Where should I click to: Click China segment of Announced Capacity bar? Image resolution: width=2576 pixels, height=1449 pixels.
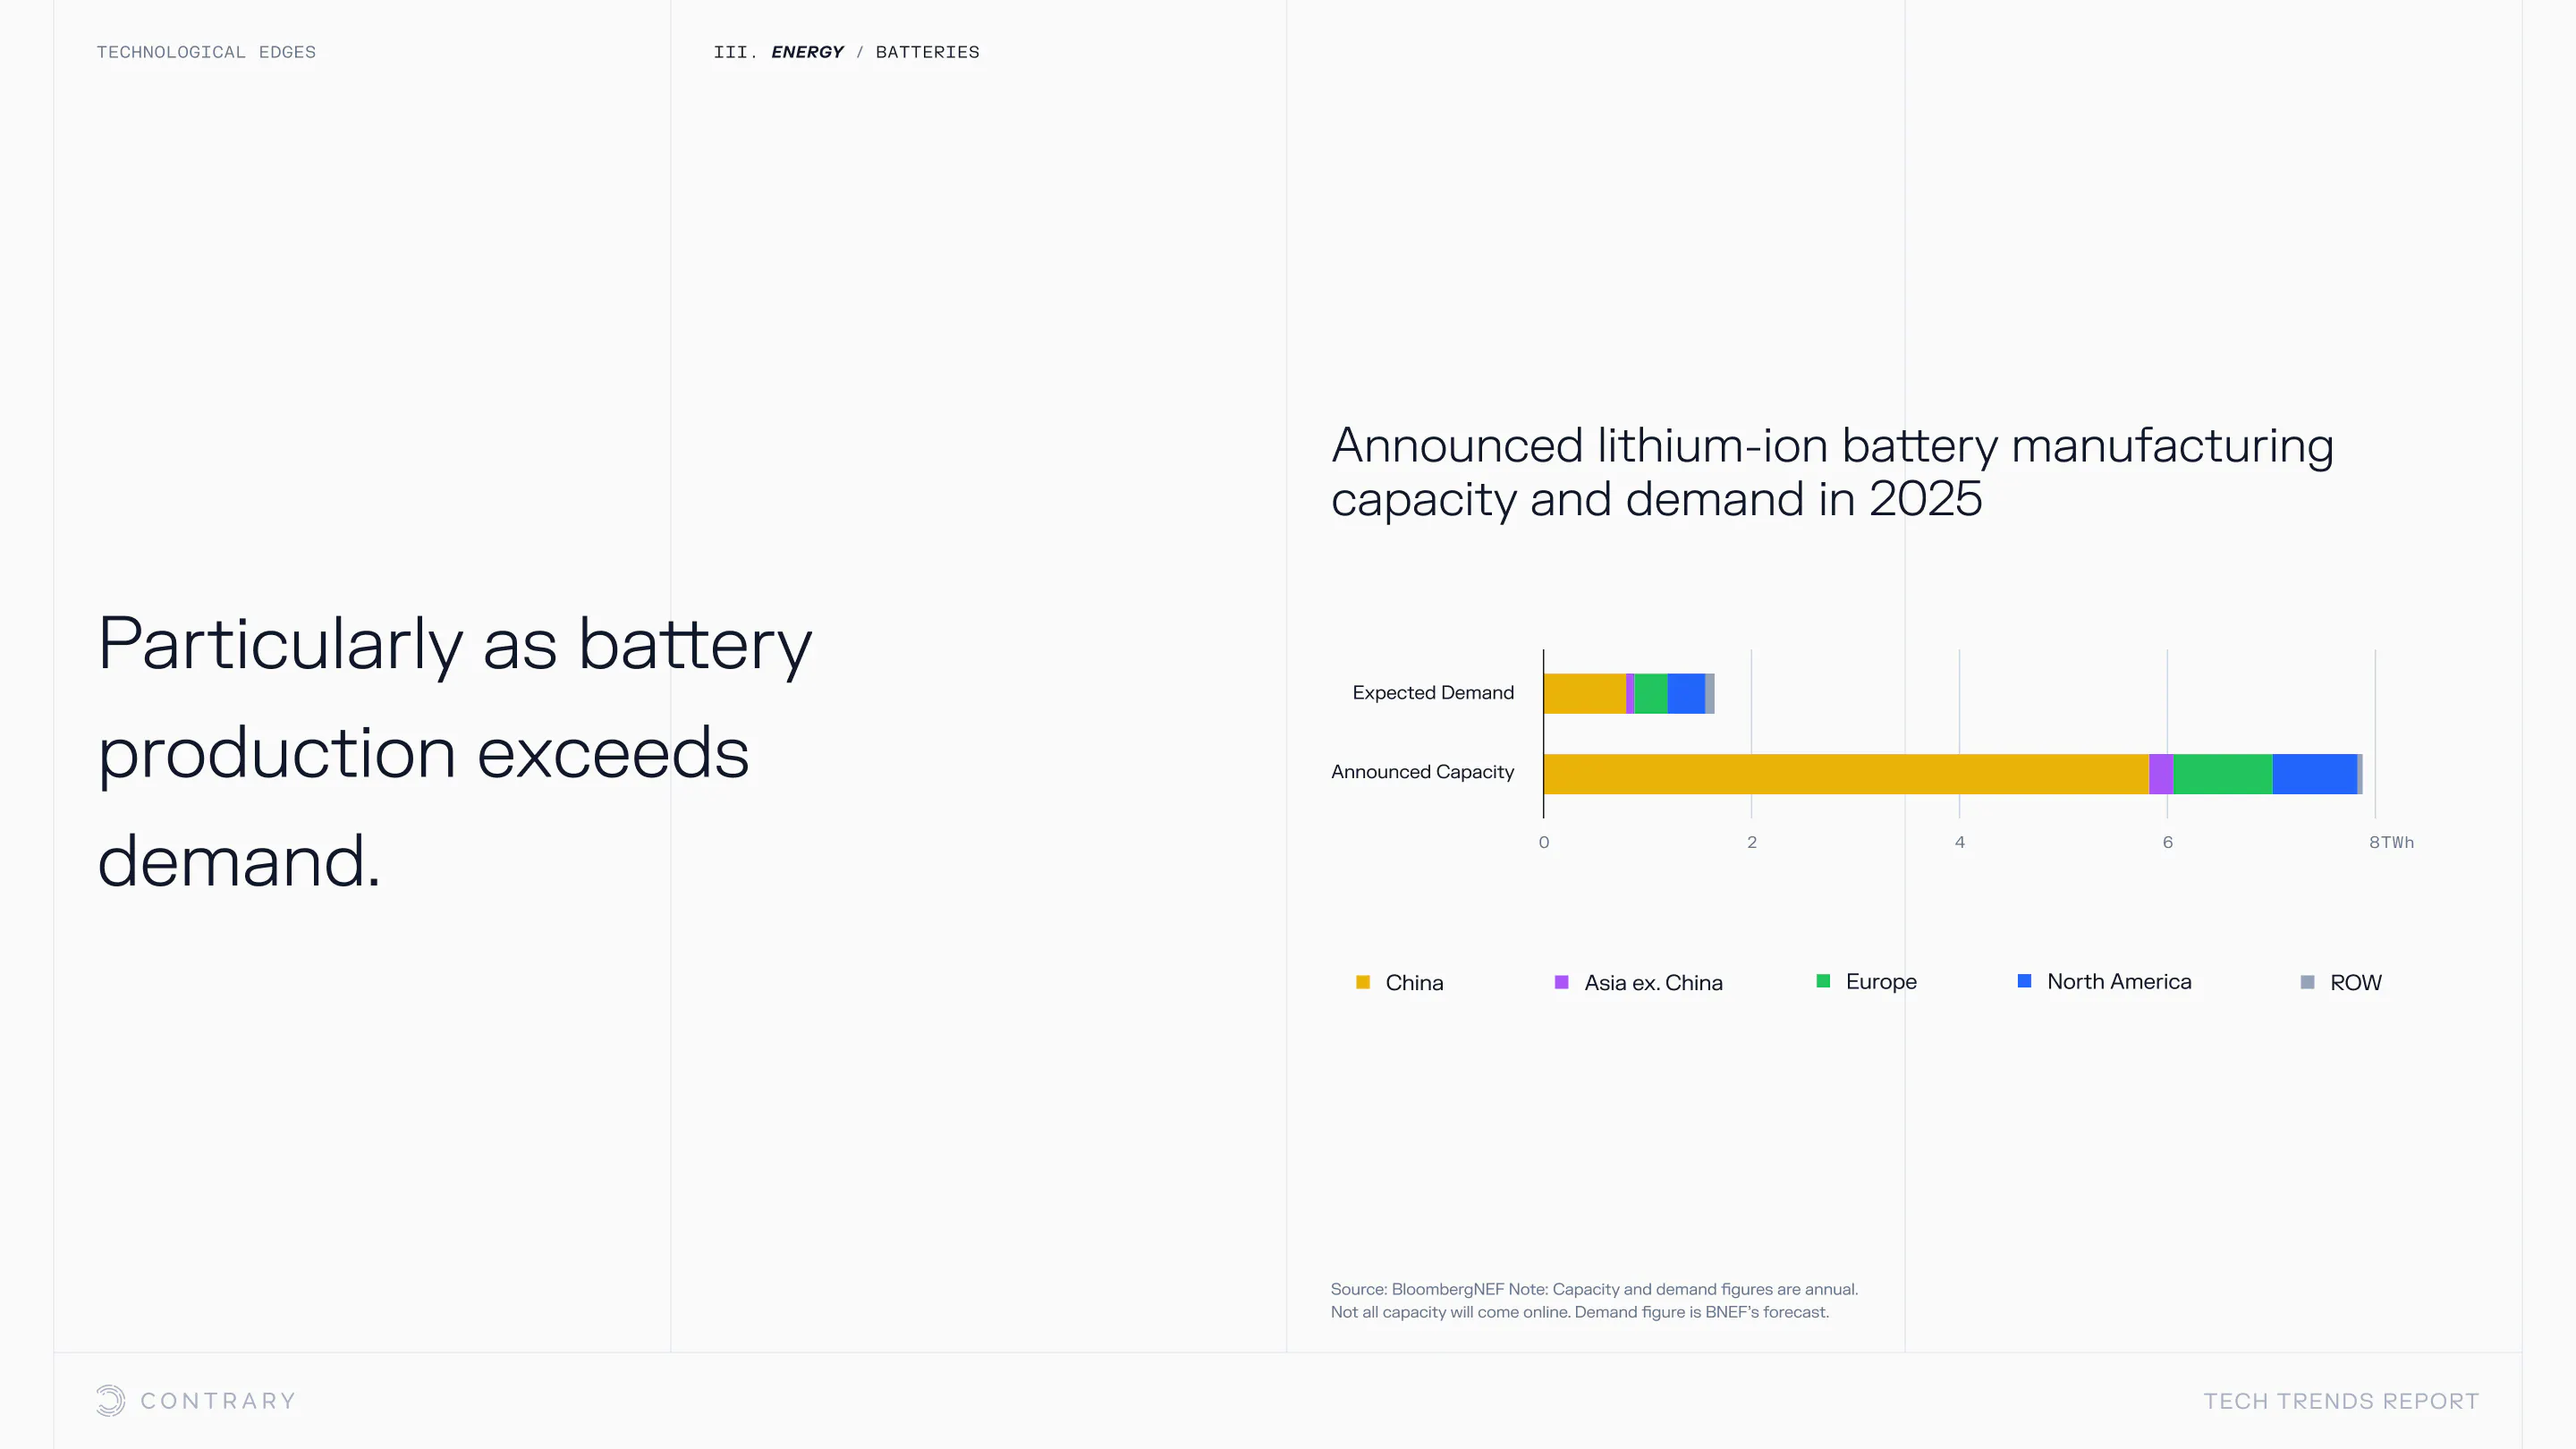(1845, 774)
